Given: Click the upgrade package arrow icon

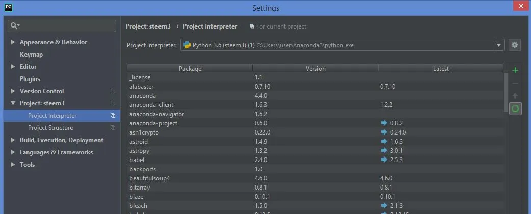Looking at the screenshot, I should coord(515,96).
